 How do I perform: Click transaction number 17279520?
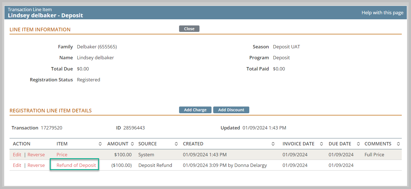click(51, 128)
